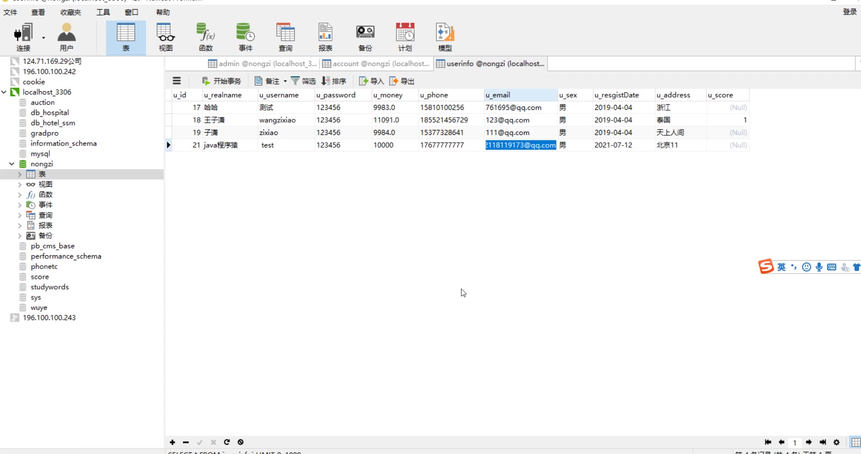
Task: Open the 视图 (View) toolbar icon
Action: tap(166, 37)
